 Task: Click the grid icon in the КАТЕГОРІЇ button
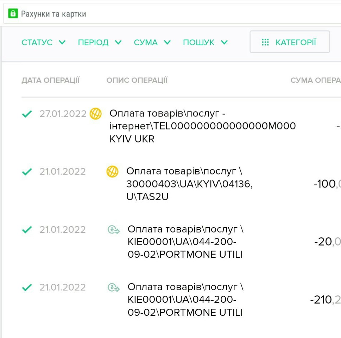click(265, 42)
